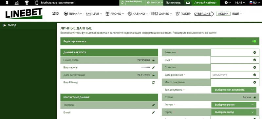Open the statistics chart icon
Screen dimensions: 262x119
point(17,3)
